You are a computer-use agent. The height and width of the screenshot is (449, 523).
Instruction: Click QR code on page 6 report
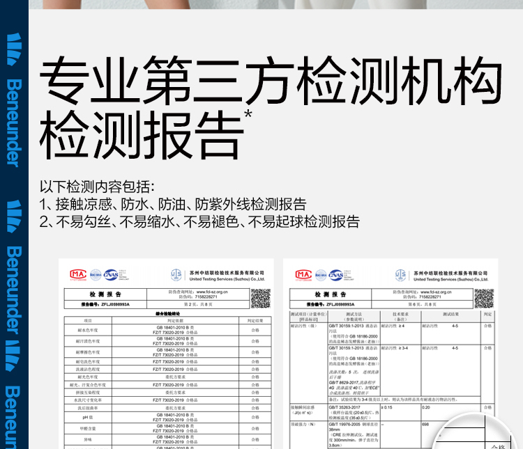coord(484,299)
